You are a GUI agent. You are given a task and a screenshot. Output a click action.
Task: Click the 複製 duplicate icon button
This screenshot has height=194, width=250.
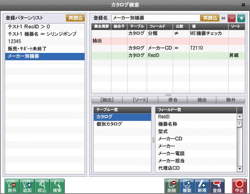(x=187, y=186)
